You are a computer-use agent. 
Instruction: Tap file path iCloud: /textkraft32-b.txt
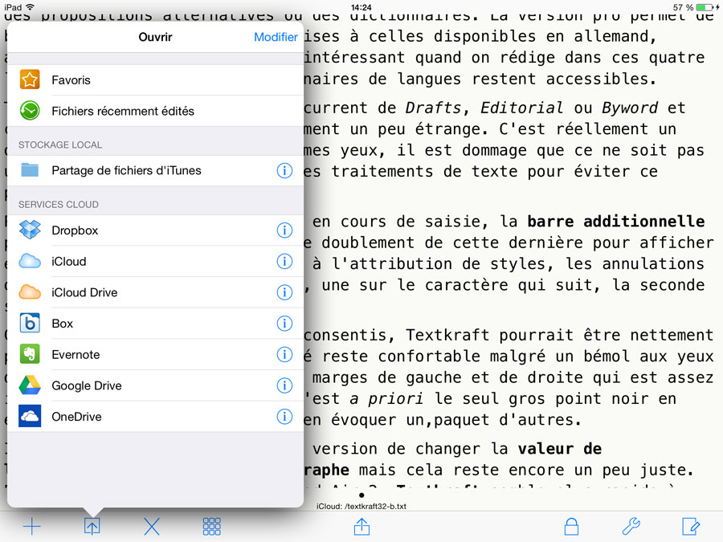tap(361, 506)
